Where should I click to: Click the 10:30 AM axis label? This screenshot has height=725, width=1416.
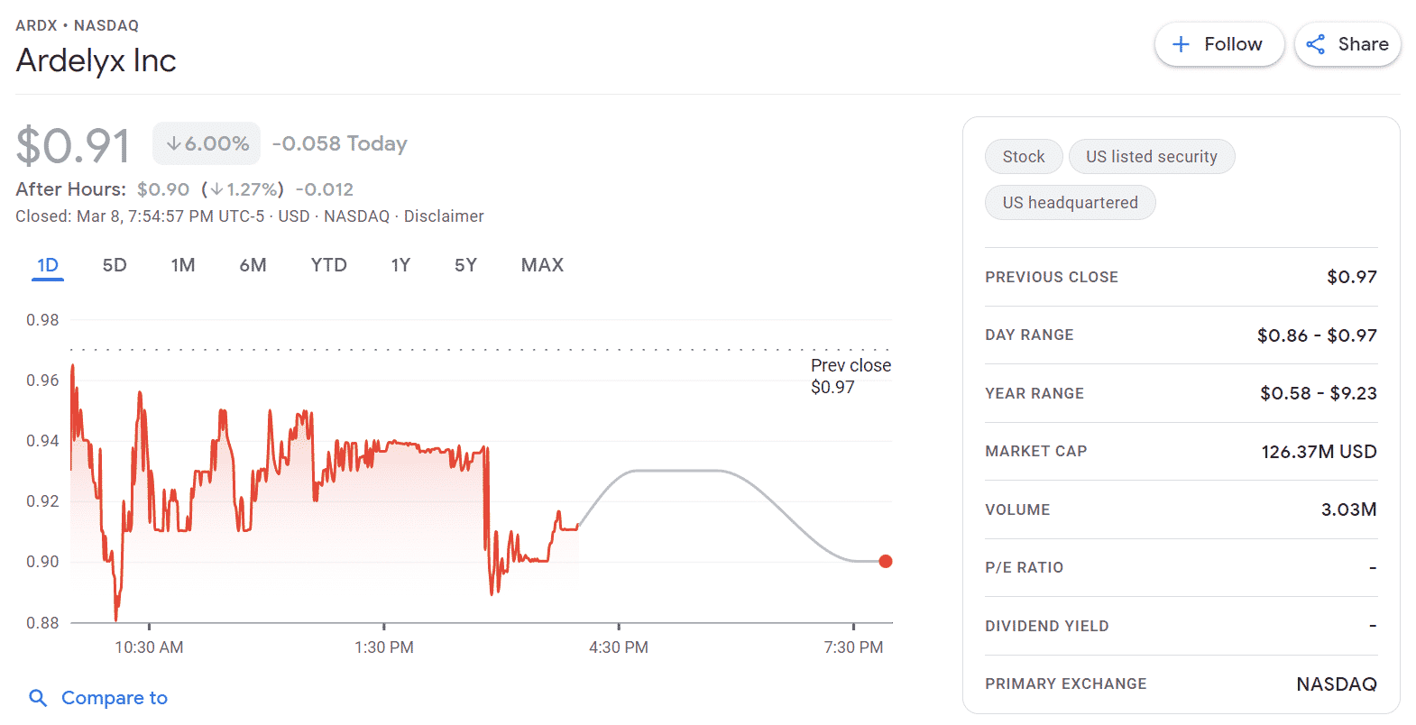pyautogui.click(x=149, y=647)
